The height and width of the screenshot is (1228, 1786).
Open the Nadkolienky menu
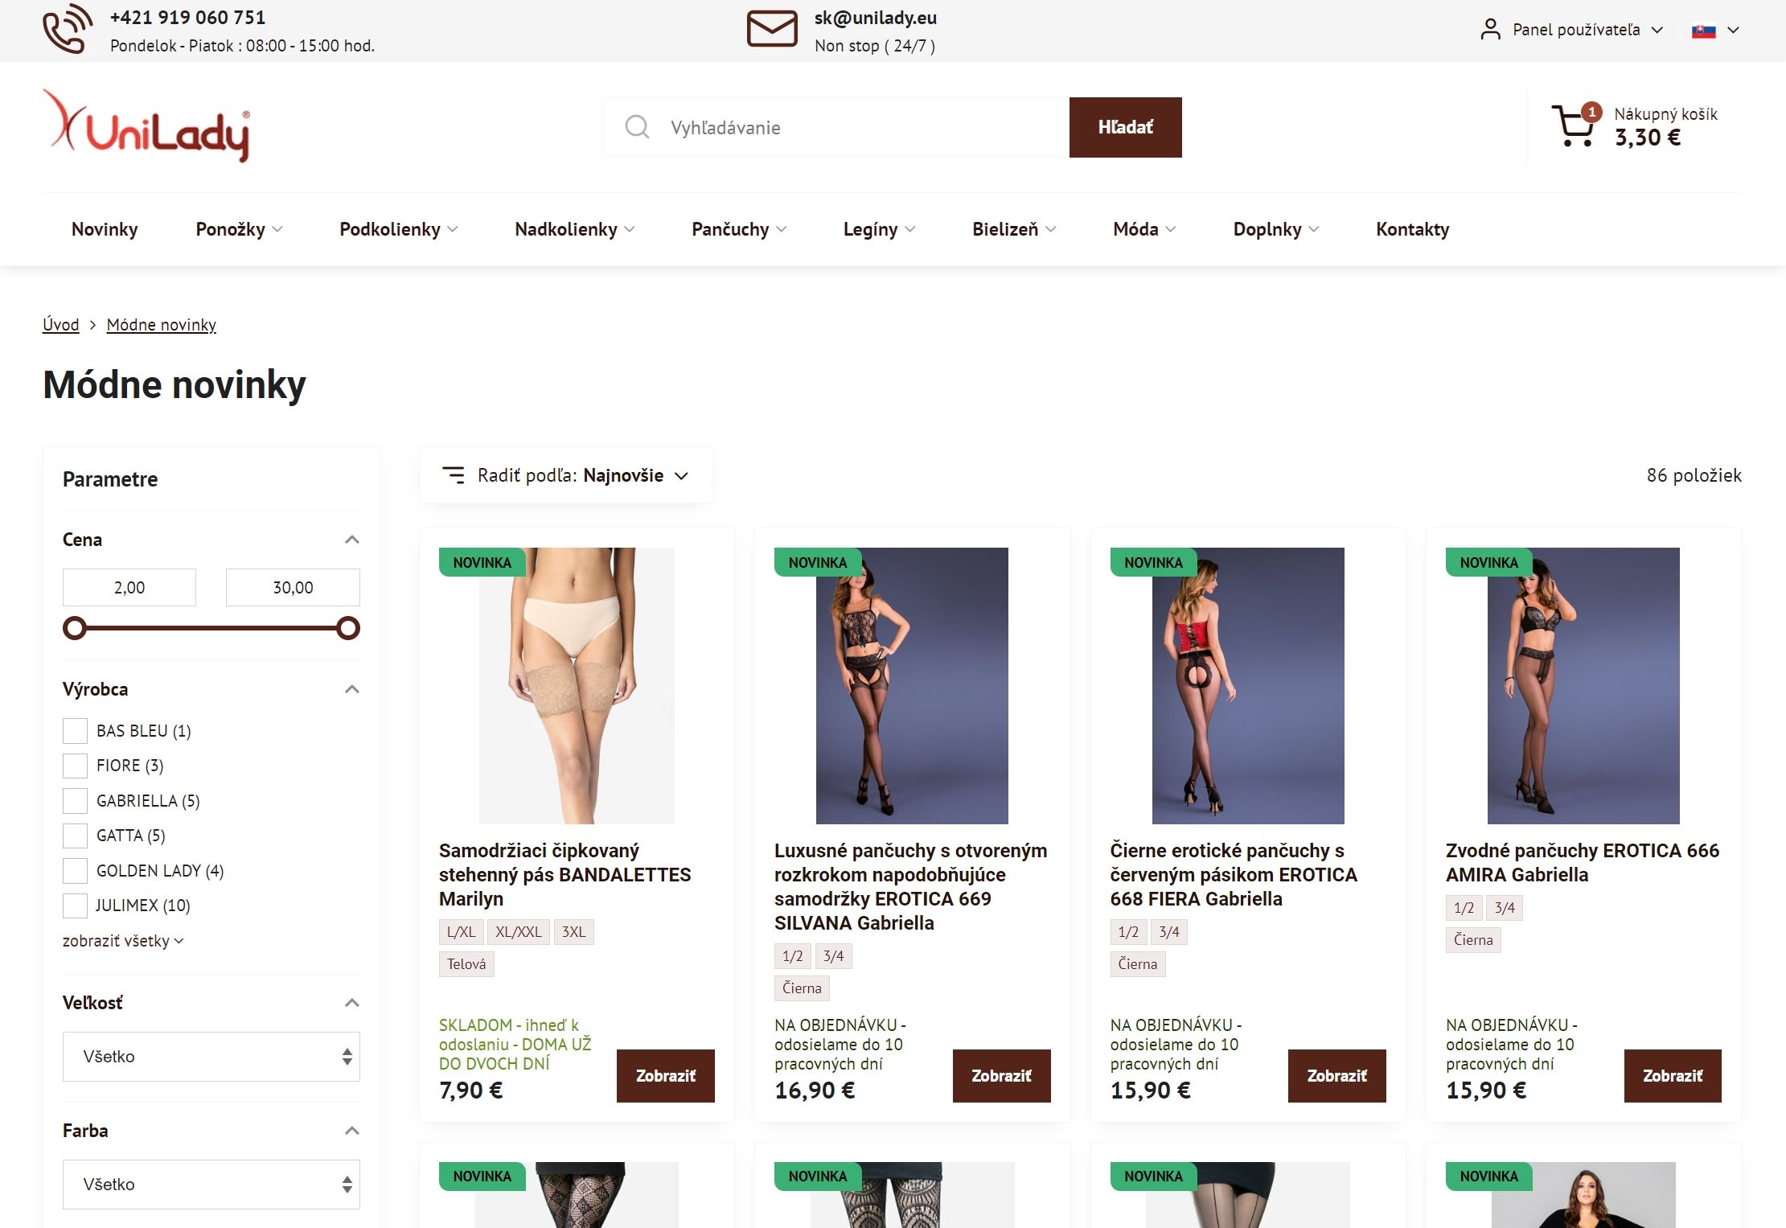tap(575, 229)
